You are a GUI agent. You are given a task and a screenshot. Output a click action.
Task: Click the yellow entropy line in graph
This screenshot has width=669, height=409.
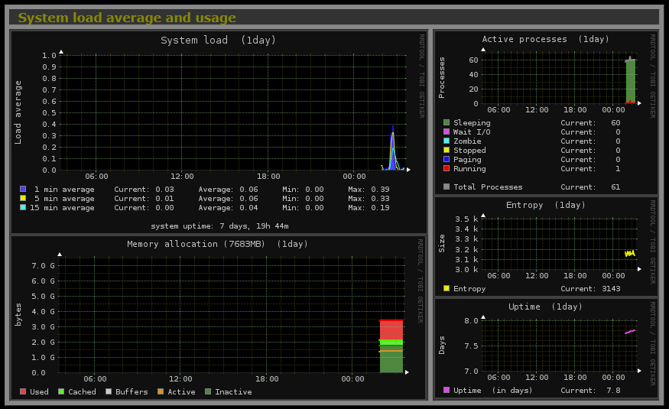[630, 253]
